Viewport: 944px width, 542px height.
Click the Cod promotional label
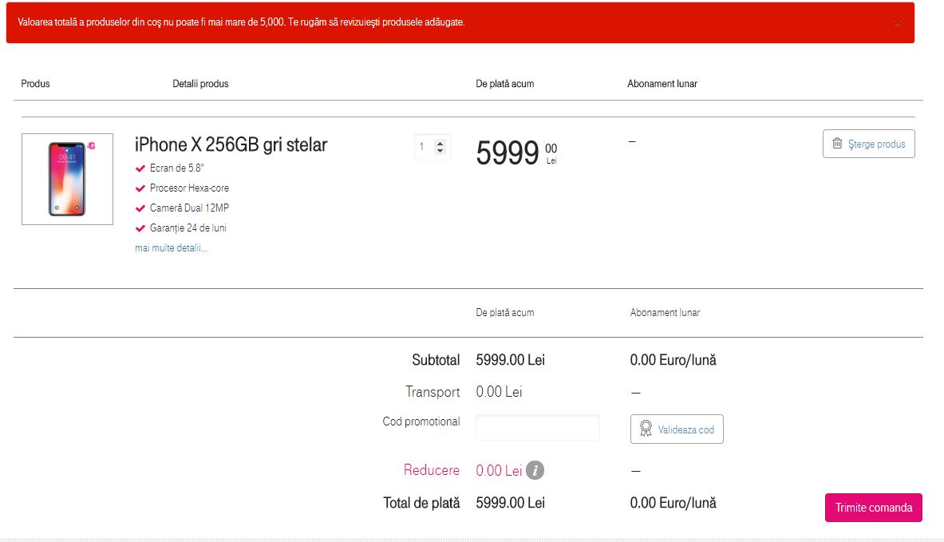pos(421,421)
